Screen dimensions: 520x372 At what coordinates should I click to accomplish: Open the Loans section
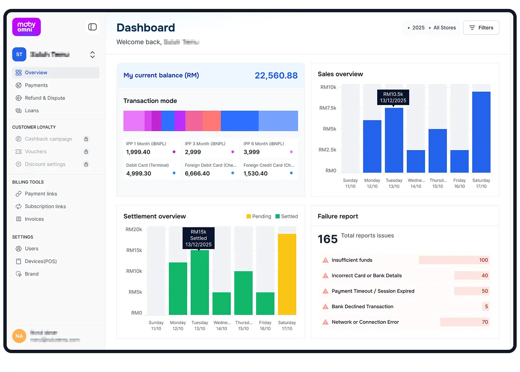point(32,111)
